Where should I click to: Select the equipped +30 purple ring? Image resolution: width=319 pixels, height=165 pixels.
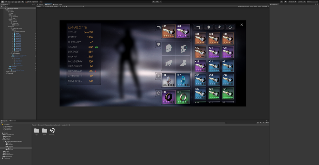pos(169,97)
